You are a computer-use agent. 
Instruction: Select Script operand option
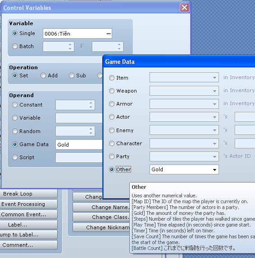pos(15,157)
